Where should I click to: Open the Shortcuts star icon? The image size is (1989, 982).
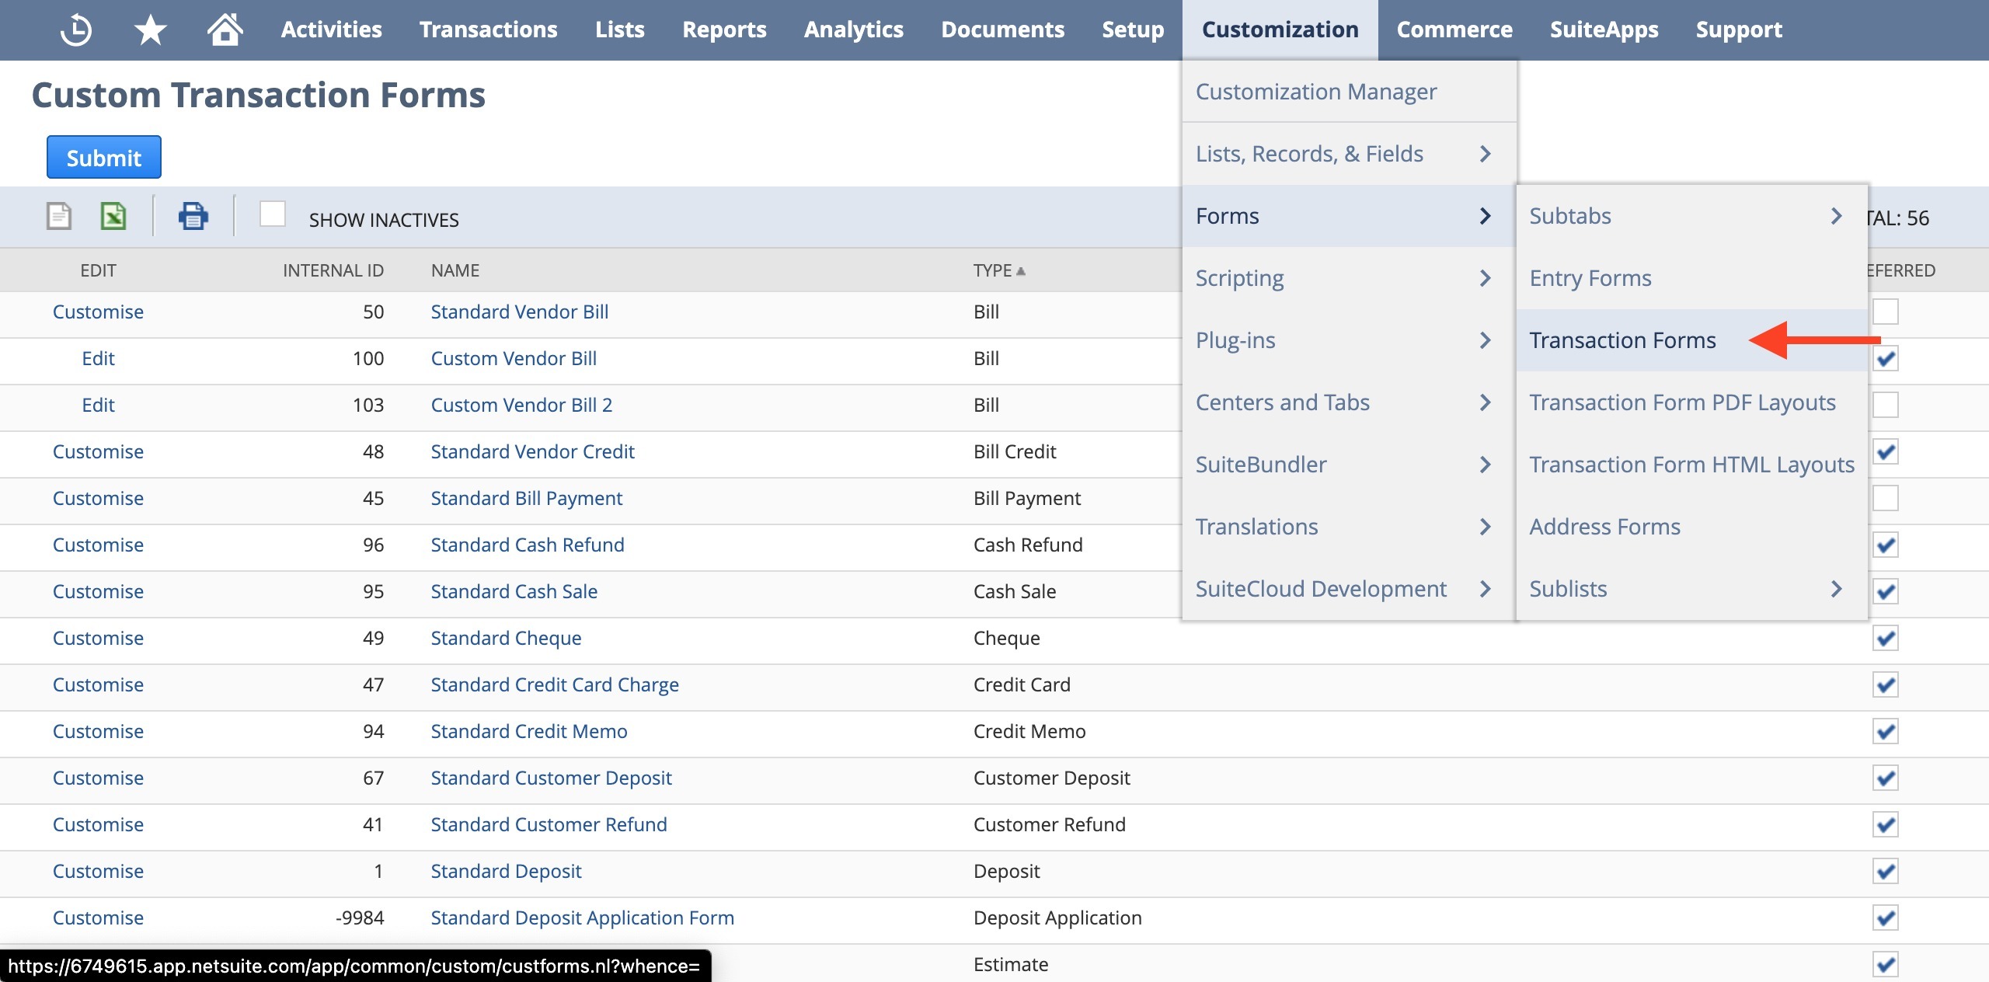pos(150,30)
